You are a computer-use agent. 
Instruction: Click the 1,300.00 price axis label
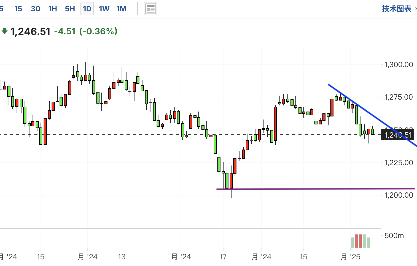tap(399, 65)
